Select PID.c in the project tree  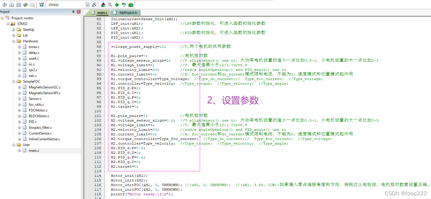(x=33, y=122)
